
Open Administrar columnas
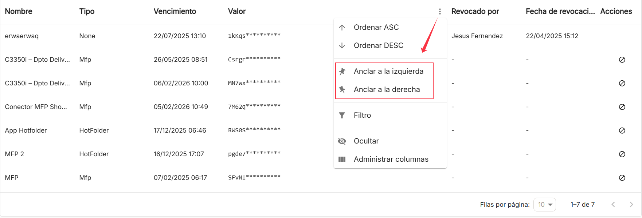coord(390,159)
